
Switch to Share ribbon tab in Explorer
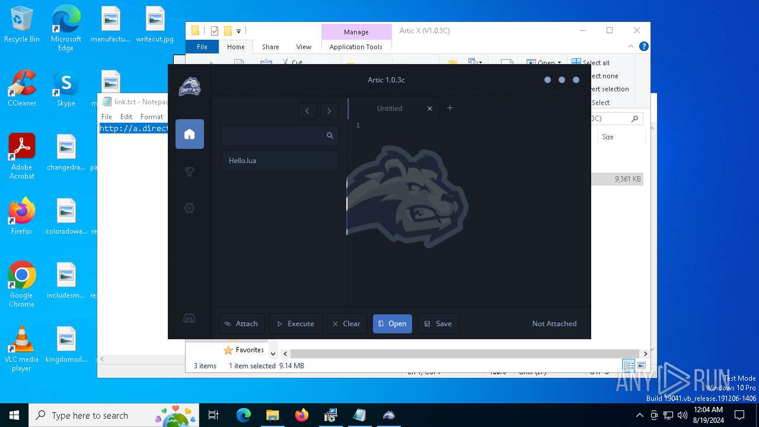coord(270,47)
